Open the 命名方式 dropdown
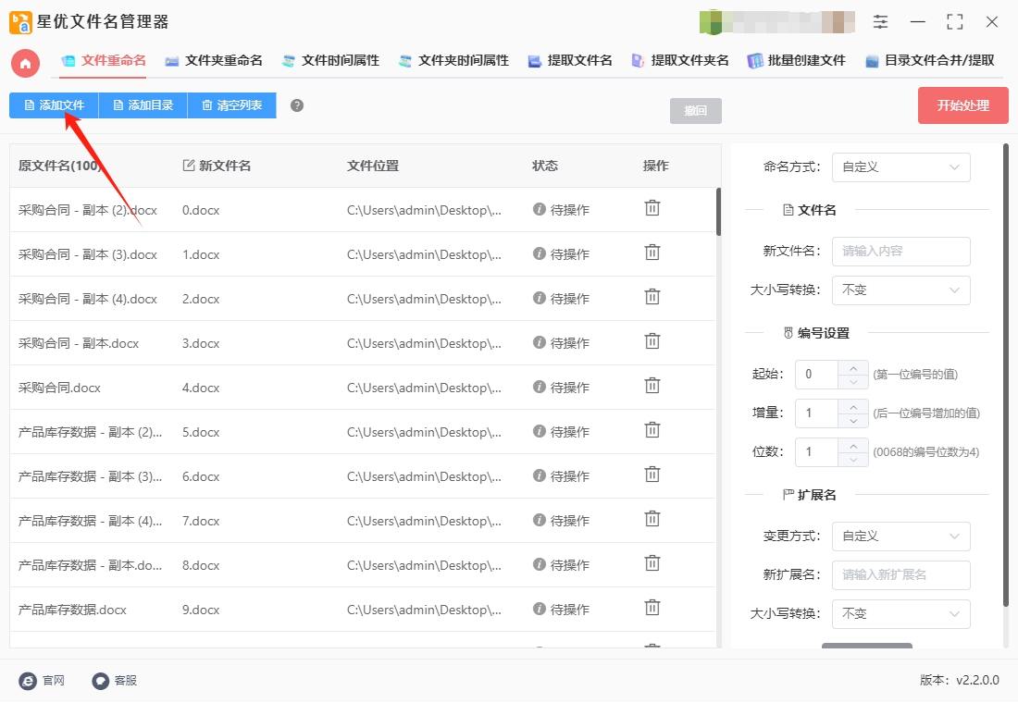Screen dimensions: 1018x703 (x=900, y=167)
